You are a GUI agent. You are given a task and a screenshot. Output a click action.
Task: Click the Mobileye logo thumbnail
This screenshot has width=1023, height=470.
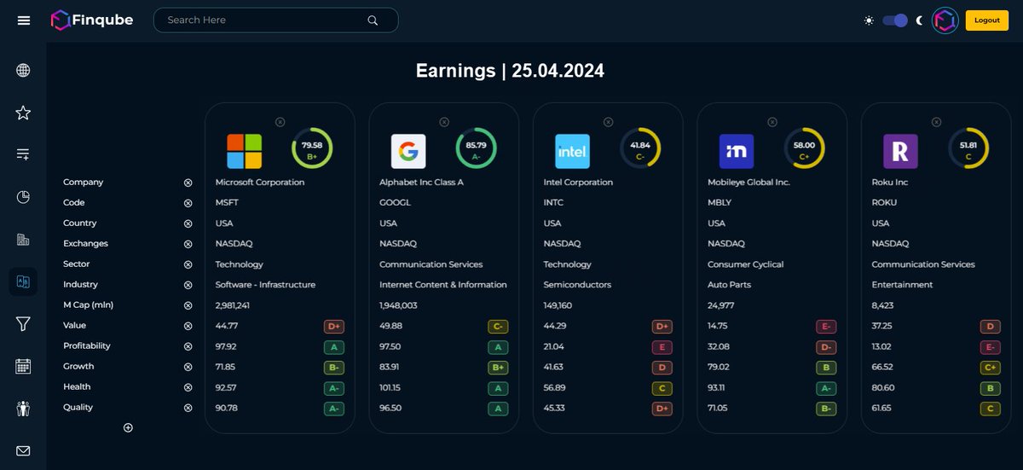click(x=737, y=151)
